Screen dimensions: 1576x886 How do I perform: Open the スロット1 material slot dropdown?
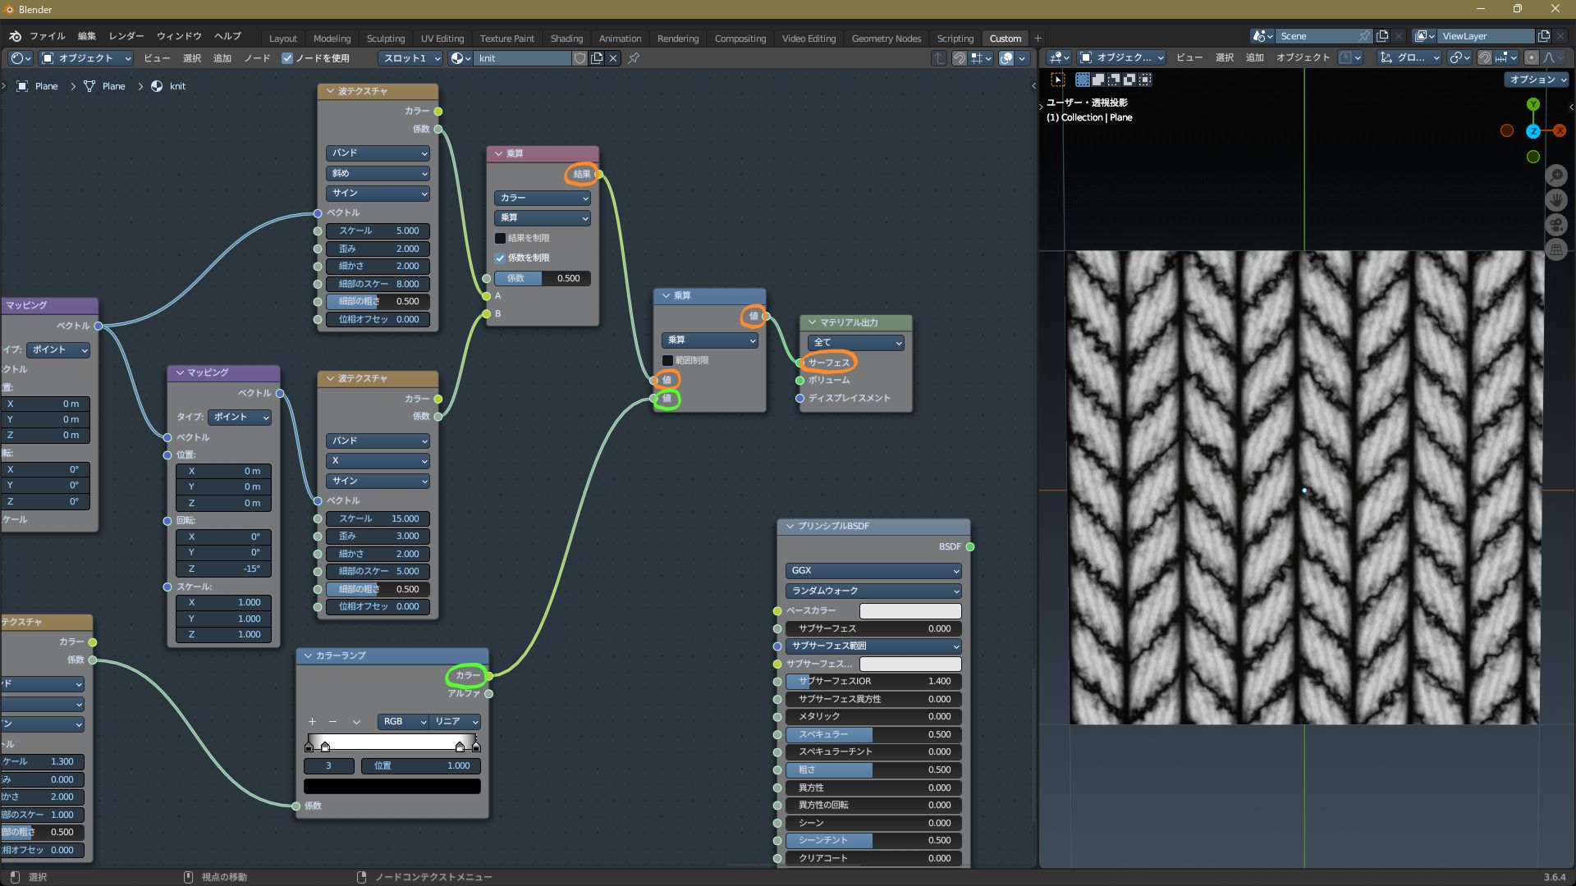(410, 58)
